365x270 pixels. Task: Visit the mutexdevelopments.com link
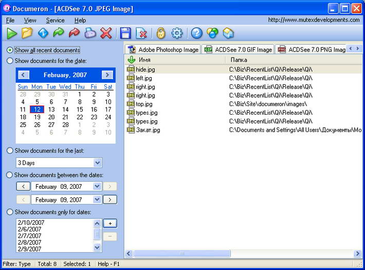coord(314,20)
